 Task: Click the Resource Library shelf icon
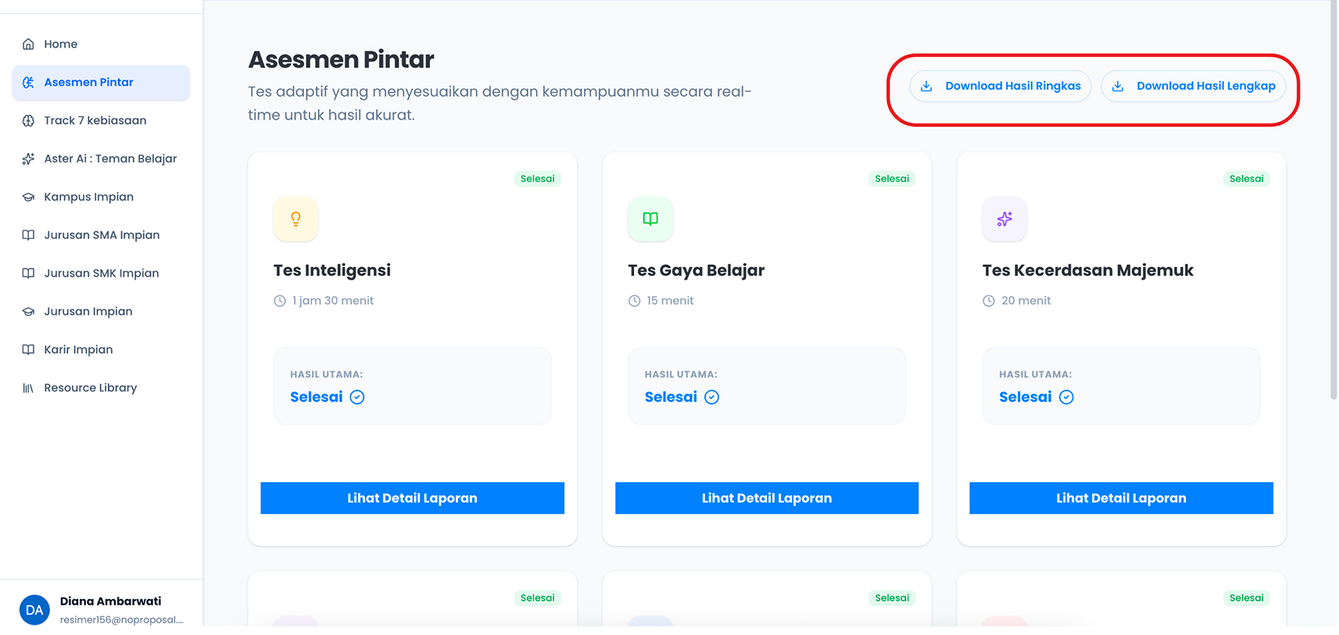pos(28,388)
